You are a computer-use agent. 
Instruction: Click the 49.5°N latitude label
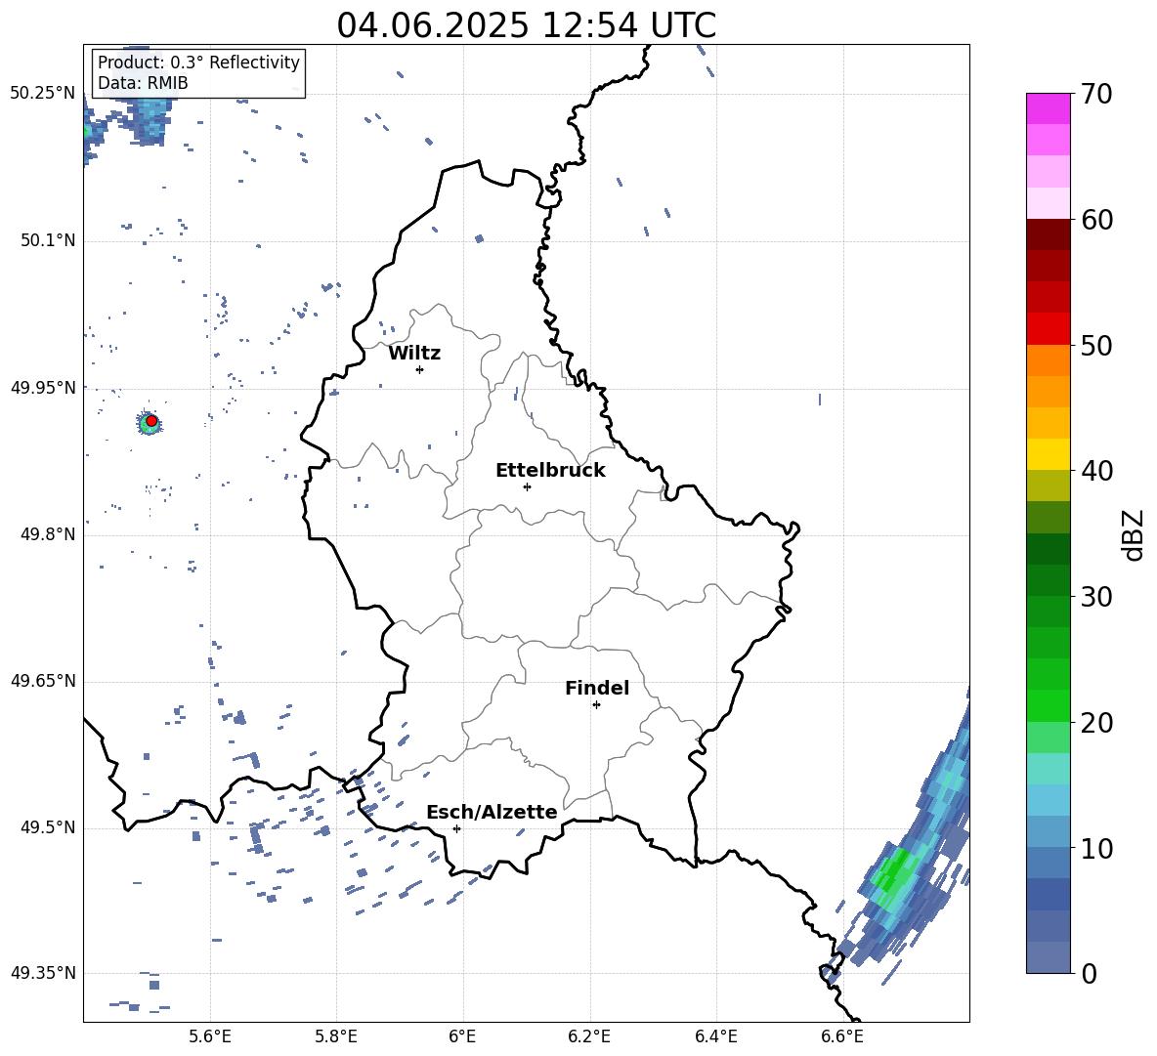click(47, 827)
